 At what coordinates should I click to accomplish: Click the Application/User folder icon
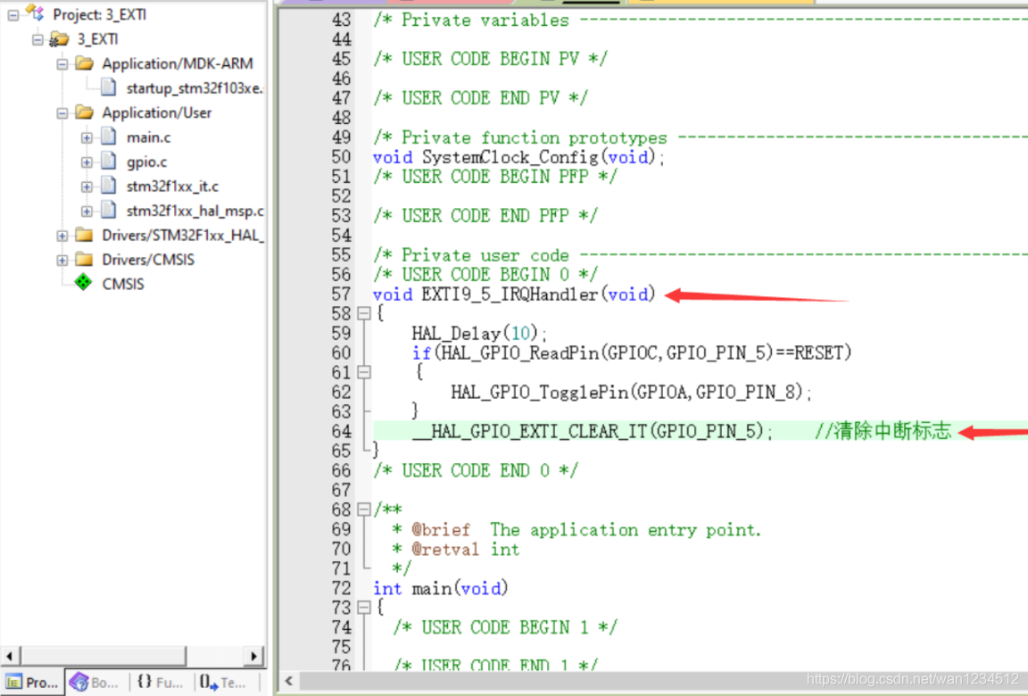coord(84,112)
